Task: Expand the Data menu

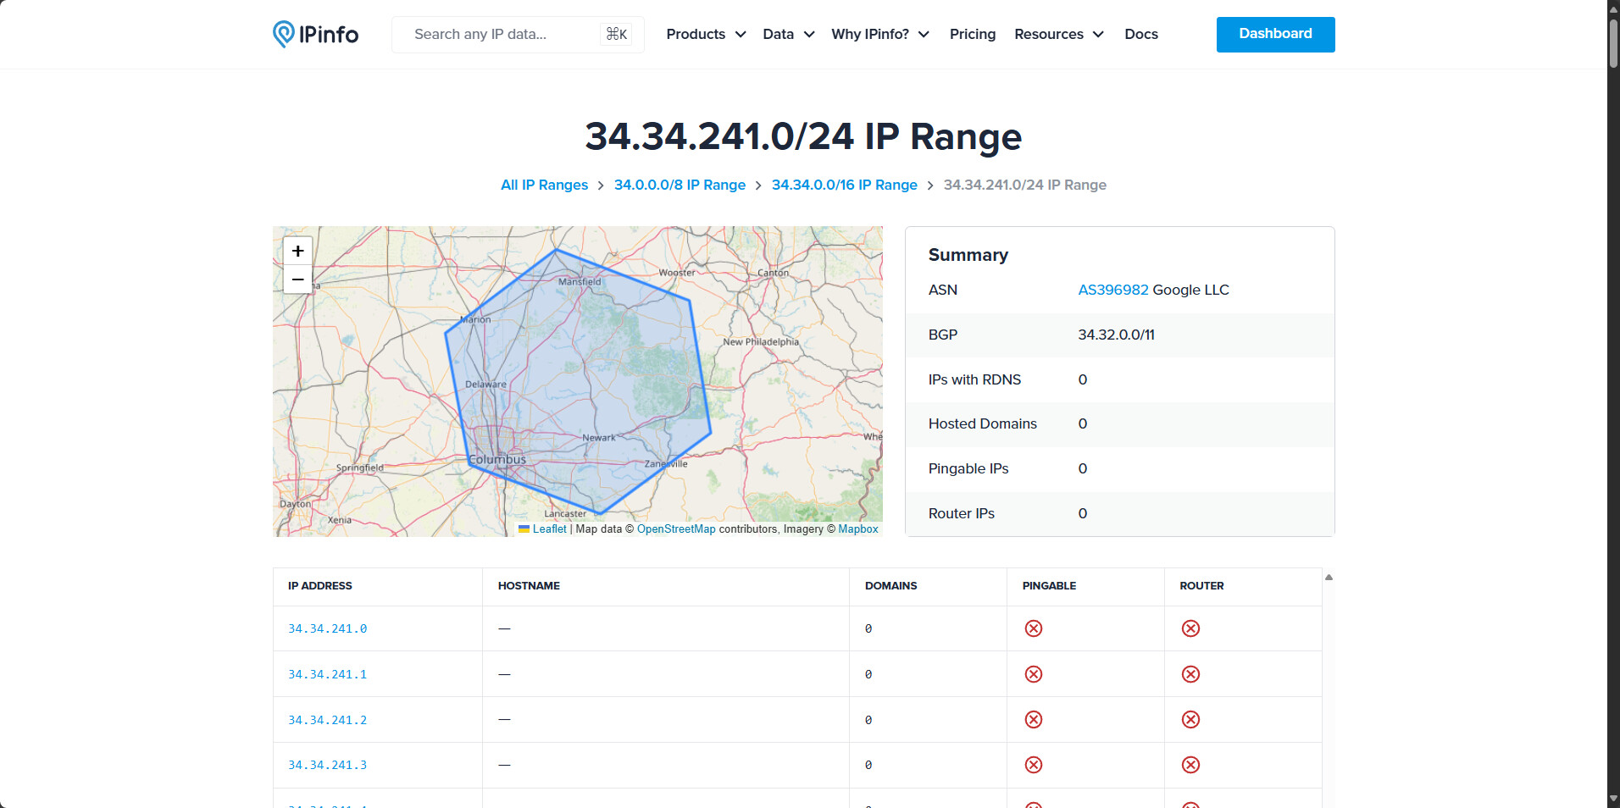Action: click(788, 34)
